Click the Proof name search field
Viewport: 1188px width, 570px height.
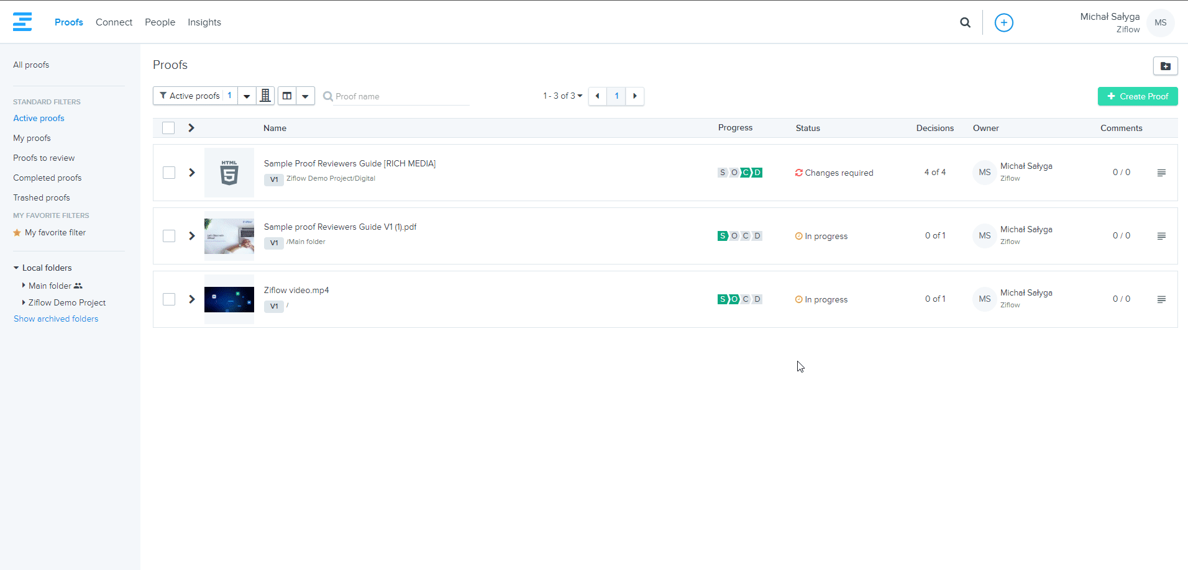coord(401,96)
